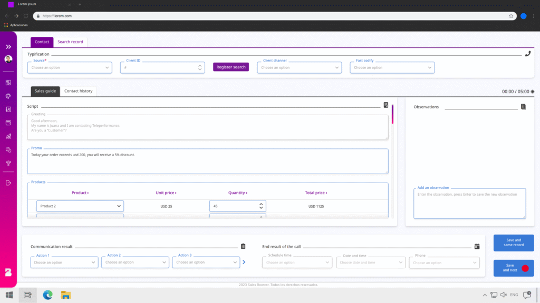The image size is (540, 303).
Task: Open the Source dropdown
Action: [70, 67]
